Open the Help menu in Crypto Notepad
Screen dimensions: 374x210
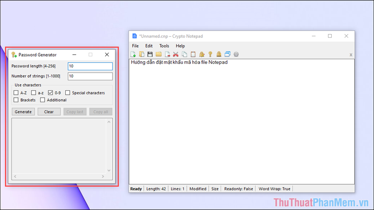(181, 46)
